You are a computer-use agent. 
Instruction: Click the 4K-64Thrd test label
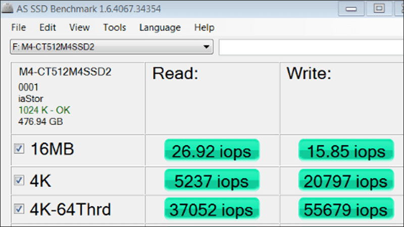tap(70, 209)
